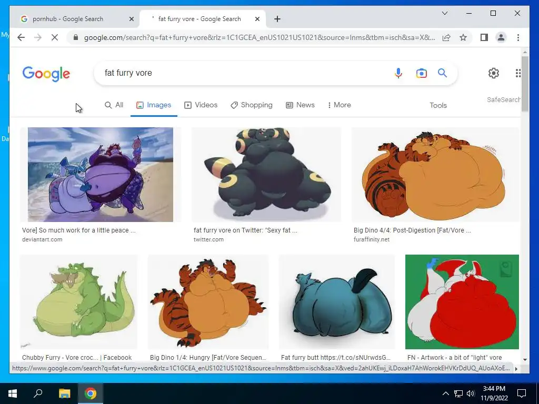539x404 pixels.
Task: Stop loading the page
Action: coord(55,37)
